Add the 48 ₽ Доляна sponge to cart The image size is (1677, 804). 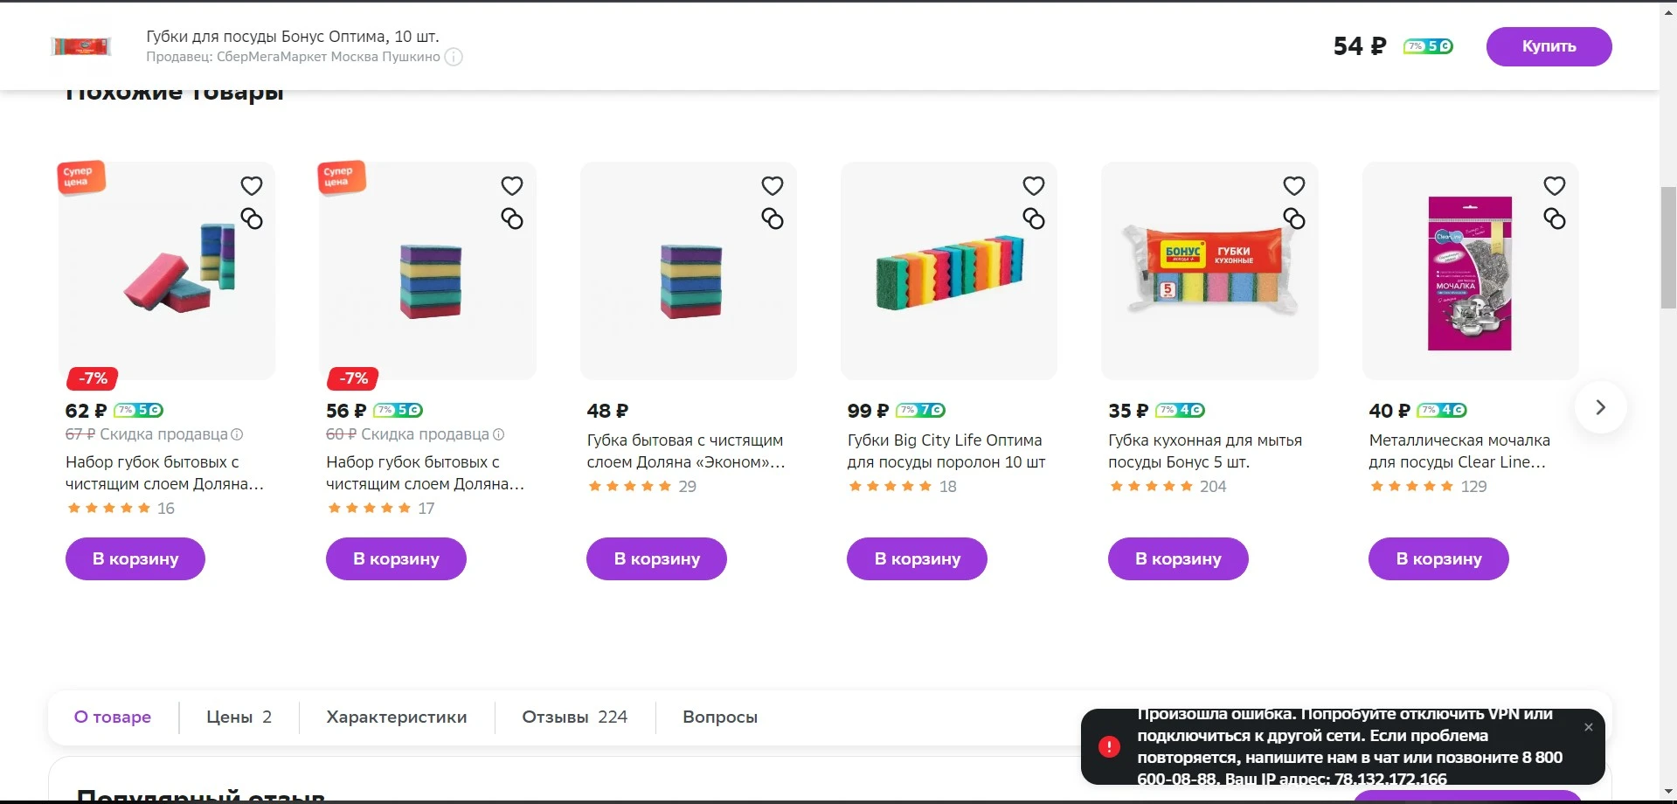656,558
